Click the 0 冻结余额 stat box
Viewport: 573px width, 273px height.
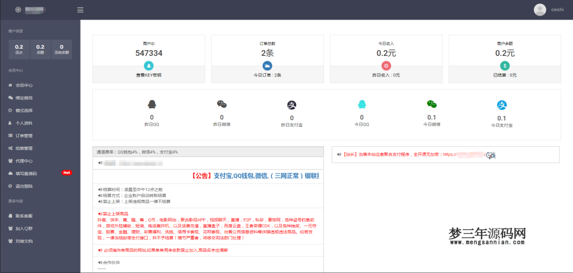(x=62, y=49)
